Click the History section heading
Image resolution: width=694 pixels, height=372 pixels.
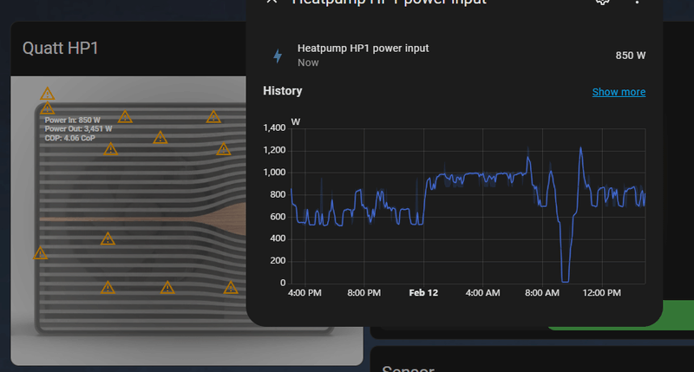(x=282, y=90)
